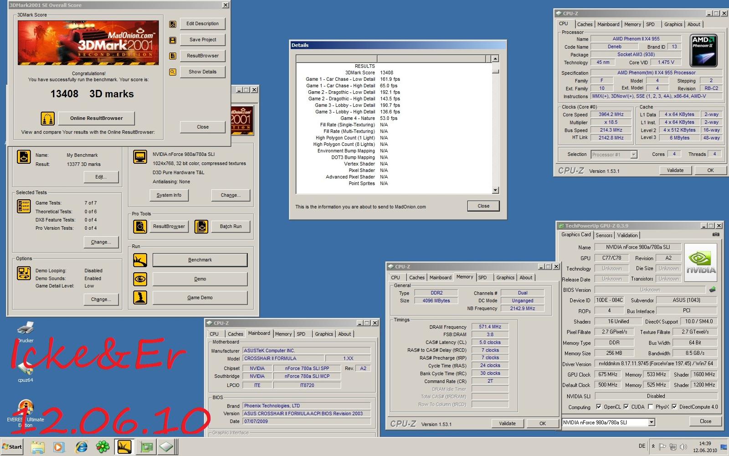729x456 pixels.
Task: Open the Processor #1 selection dropdown
Action: point(633,155)
